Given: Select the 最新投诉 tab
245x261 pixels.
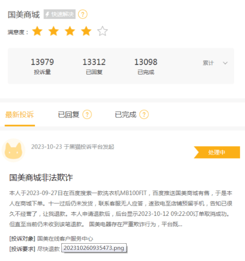Looking at the screenshot, I should click(x=19, y=115).
